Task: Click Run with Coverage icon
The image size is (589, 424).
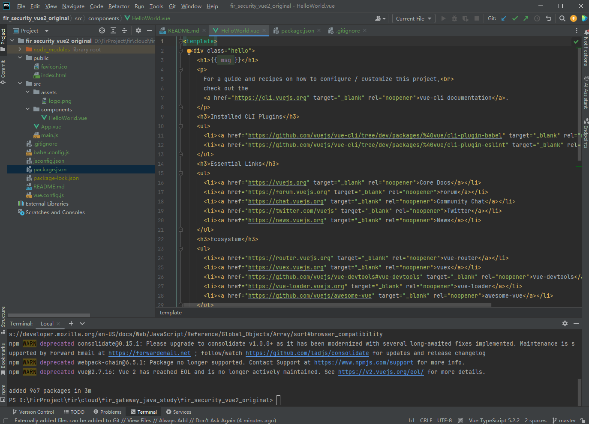Action: (466, 18)
